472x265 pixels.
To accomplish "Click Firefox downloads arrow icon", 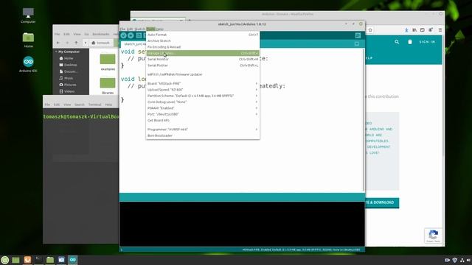I will click(406, 30).
